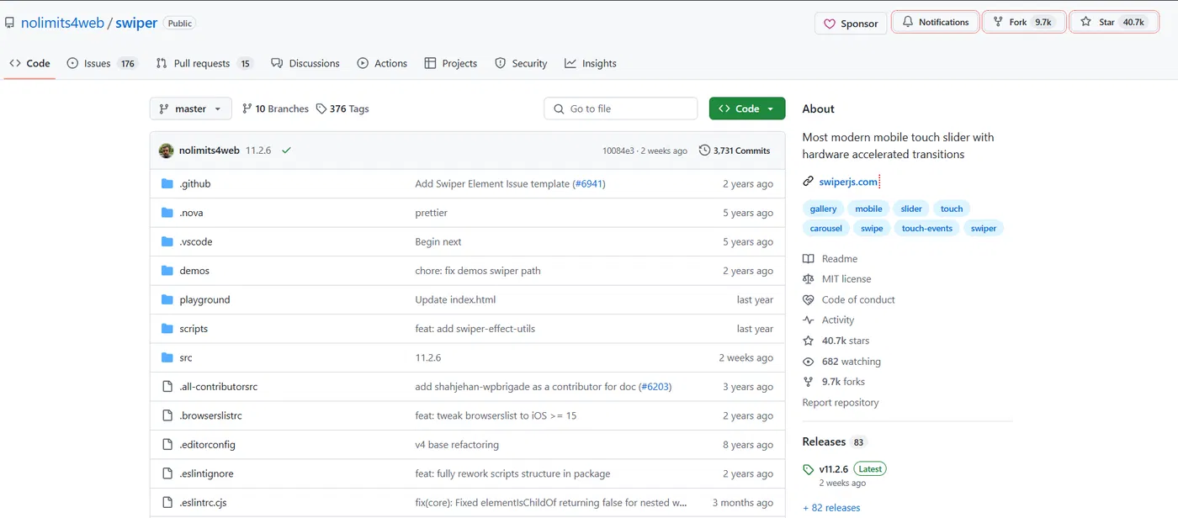Click the Sponsor button
The height and width of the screenshot is (518, 1178).
(x=851, y=24)
